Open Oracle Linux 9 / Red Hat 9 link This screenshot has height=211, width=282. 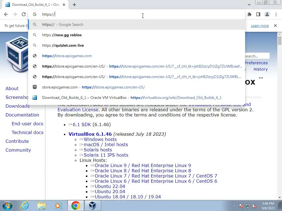coord(143,165)
